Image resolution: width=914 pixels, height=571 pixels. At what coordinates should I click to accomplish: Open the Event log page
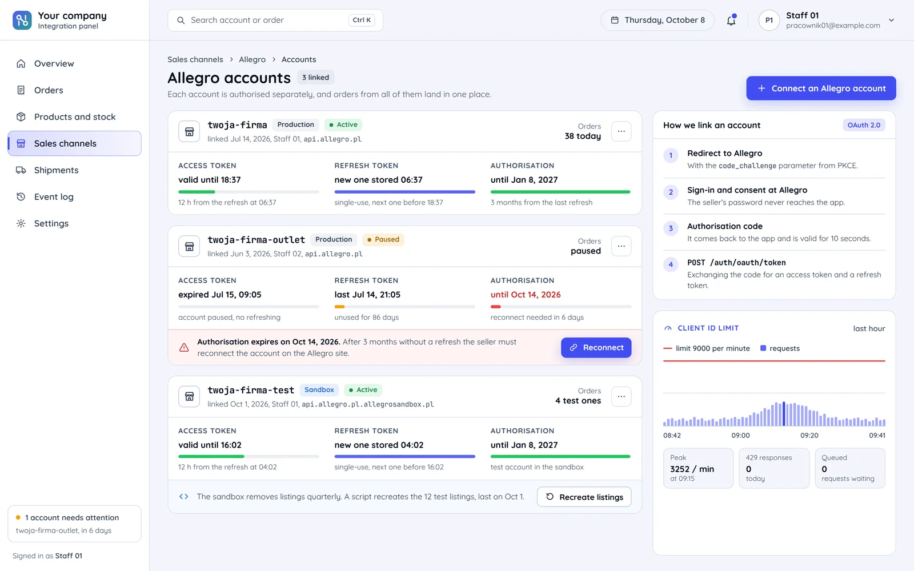[74, 196]
